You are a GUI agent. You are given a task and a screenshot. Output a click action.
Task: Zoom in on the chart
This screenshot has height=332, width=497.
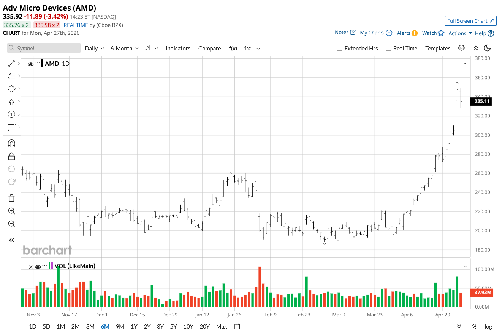pyautogui.click(x=11, y=211)
